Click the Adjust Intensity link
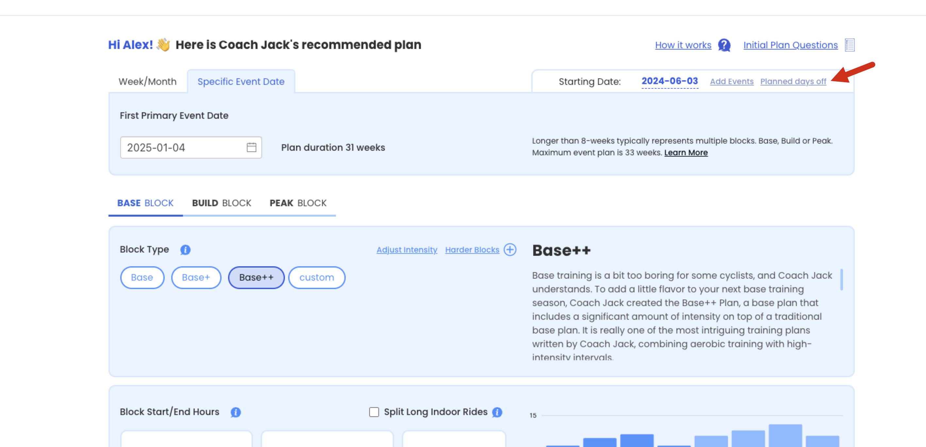 406,250
